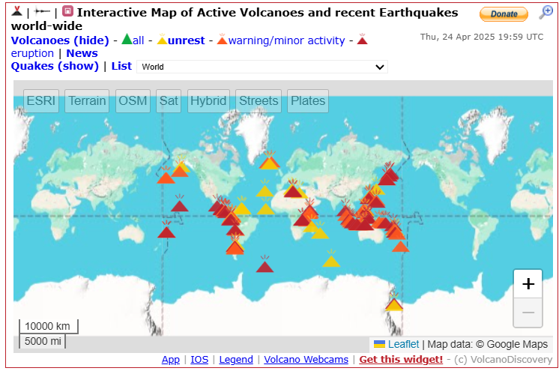The image size is (559, 371).
Task: Filter volcanoes by 'eruption'
Action: (x=32, y=53)
